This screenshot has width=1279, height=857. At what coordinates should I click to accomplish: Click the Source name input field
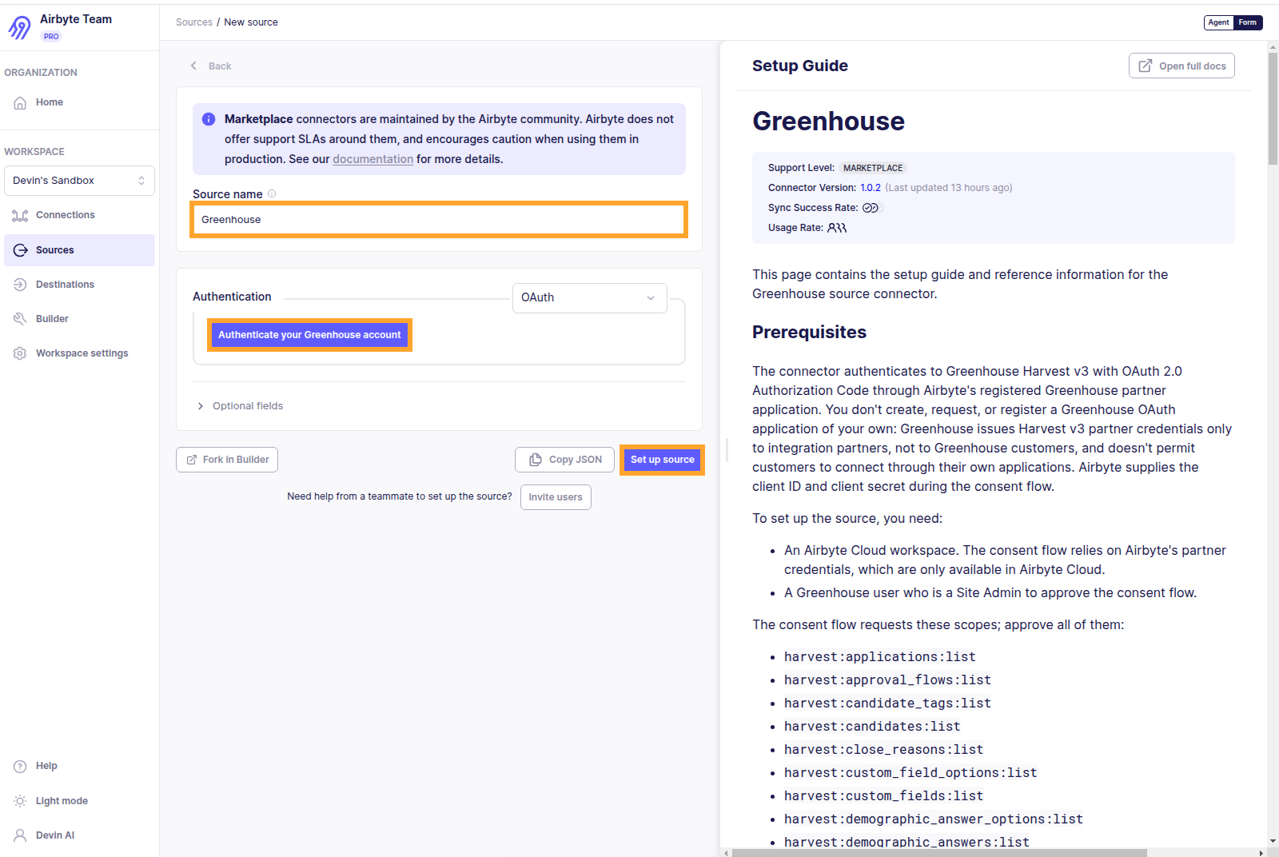click(439, 219)
